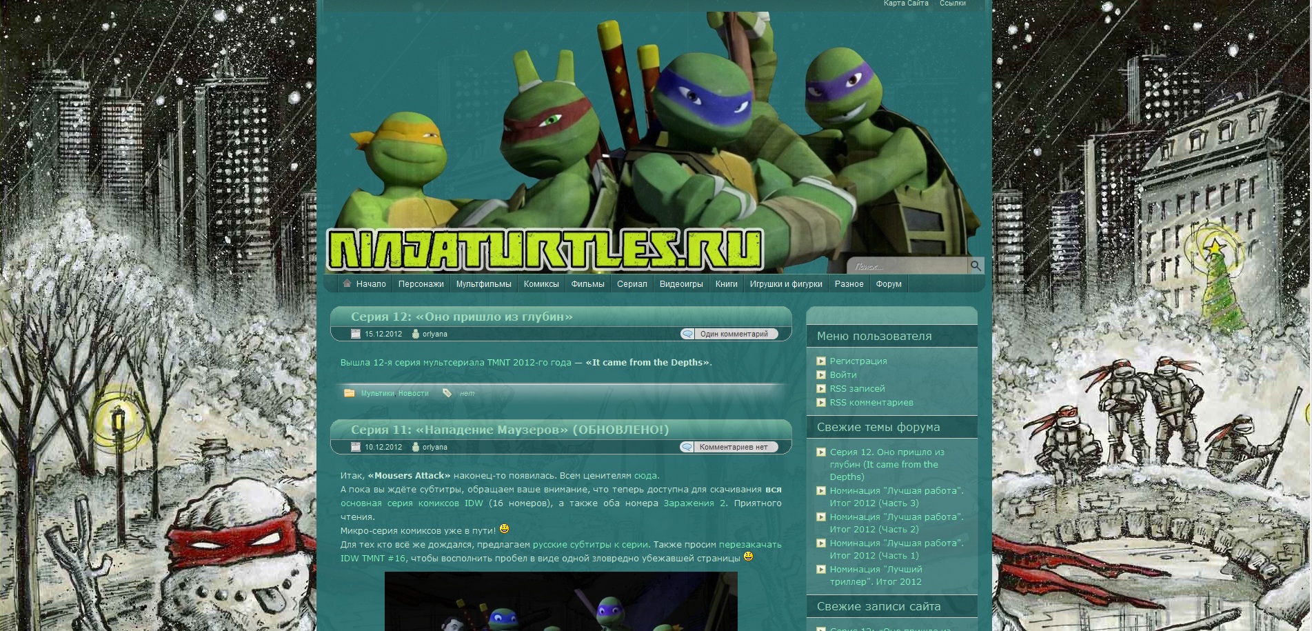Click the 'Меню пользователя' sidebar heading
This screenshot has width=1312, height=631.
coord(874,336)
